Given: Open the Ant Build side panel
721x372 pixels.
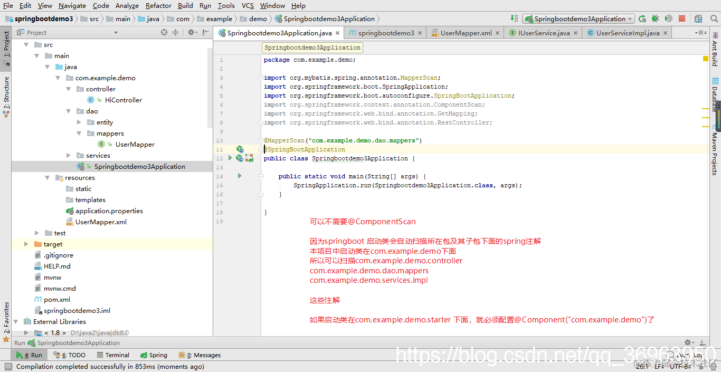Looking at the screenshot, I should click(715, 49).
